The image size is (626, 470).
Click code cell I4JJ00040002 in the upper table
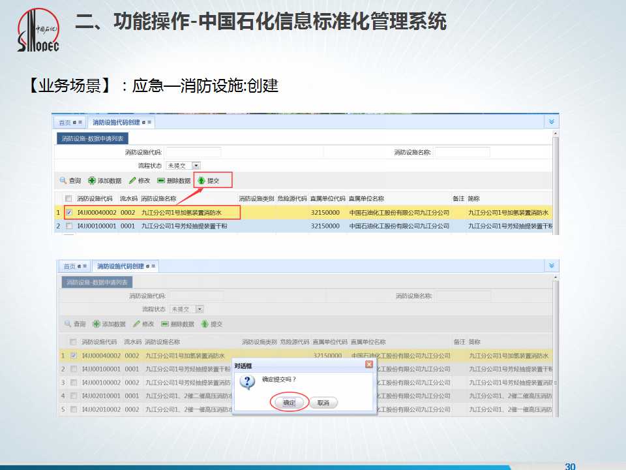point(97,213)
